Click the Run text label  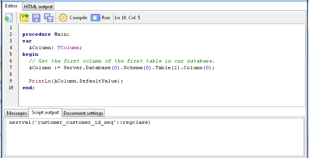106,18
